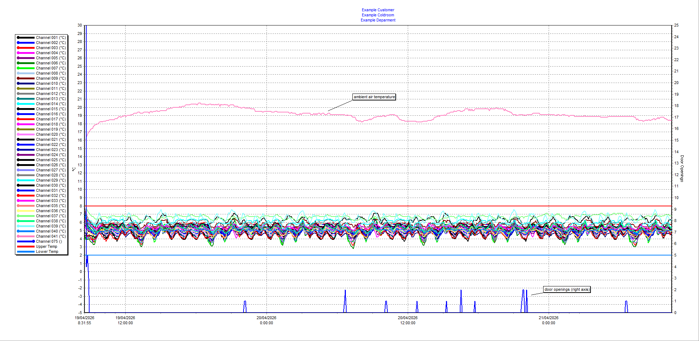699x341 pixels.
Task: Click the Channel 037 light green line swatch
Action: (26, 216)
